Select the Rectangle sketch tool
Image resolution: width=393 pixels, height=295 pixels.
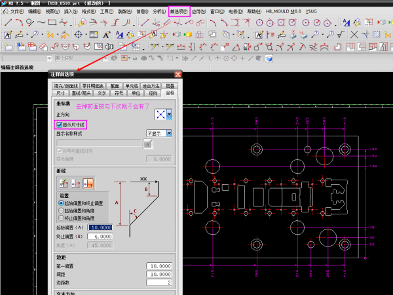click(x=52, y=22)
